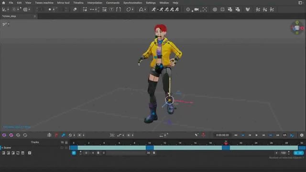Viewport: 306px width, 172px height.
Task: Toggle loop playback
Action: (x=285, y=135)
